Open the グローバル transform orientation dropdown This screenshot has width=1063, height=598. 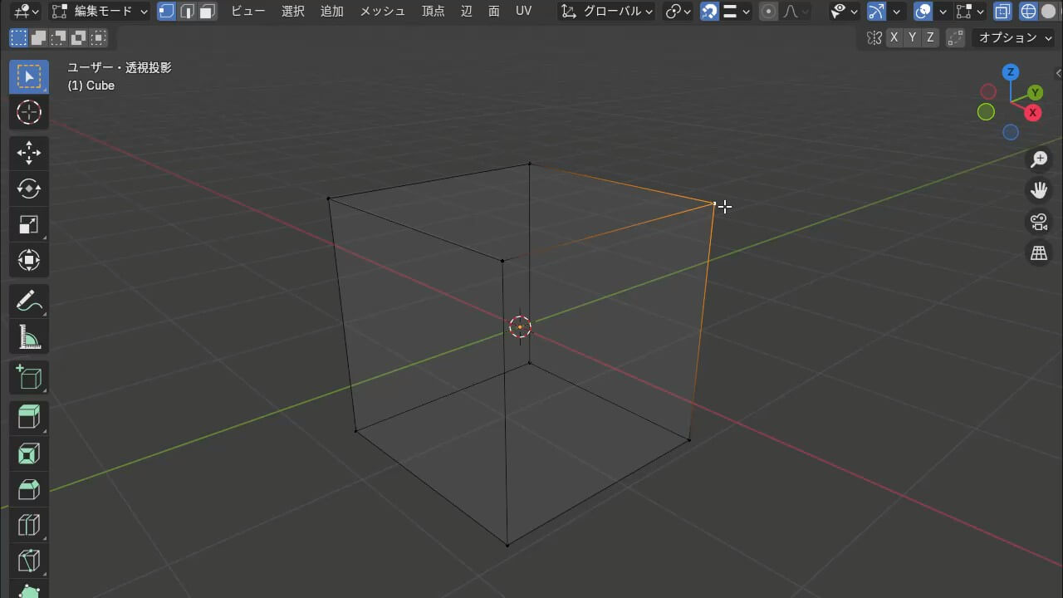(x=606, y=12)
